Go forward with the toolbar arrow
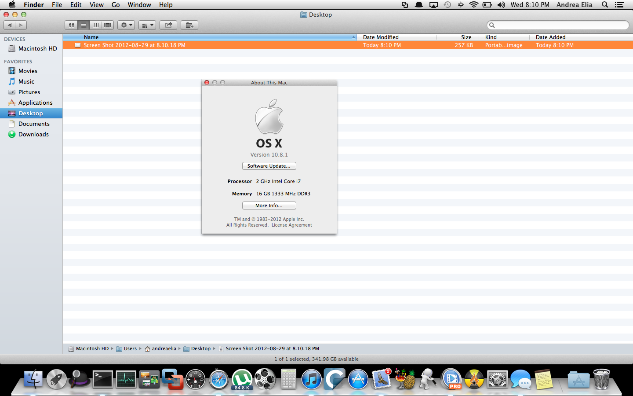Screen dimensions: 633x396 point(21,25)
